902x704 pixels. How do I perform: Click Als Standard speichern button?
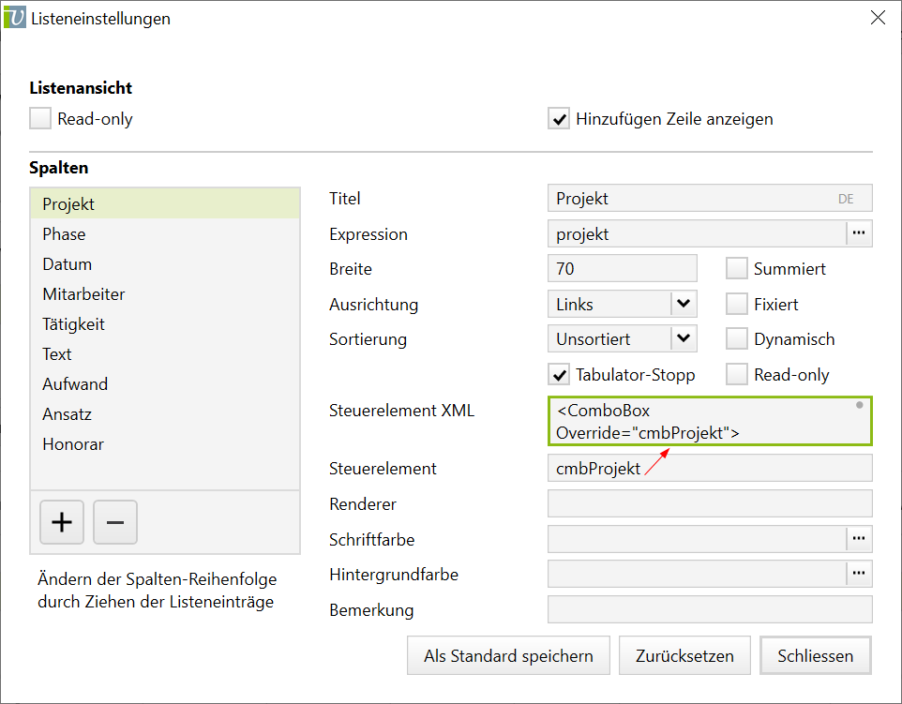pos(508,655)
